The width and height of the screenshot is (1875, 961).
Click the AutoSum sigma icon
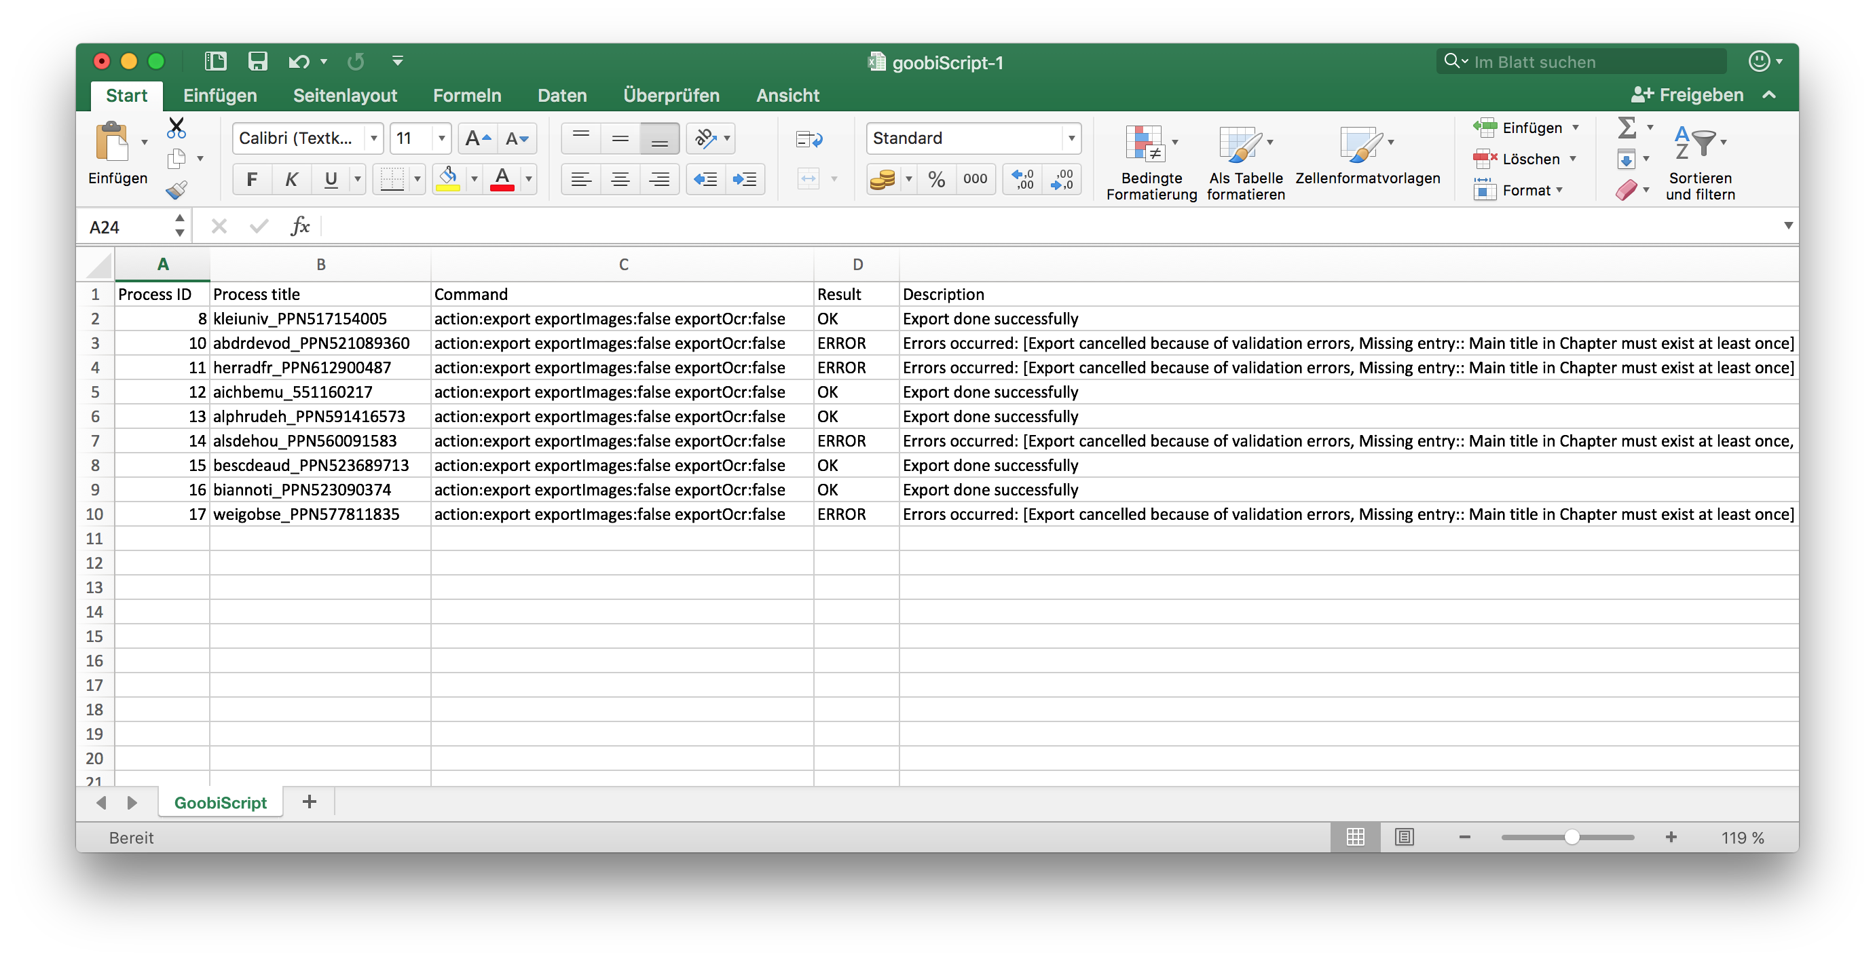pyautogui.click(x=1627, y=128)
